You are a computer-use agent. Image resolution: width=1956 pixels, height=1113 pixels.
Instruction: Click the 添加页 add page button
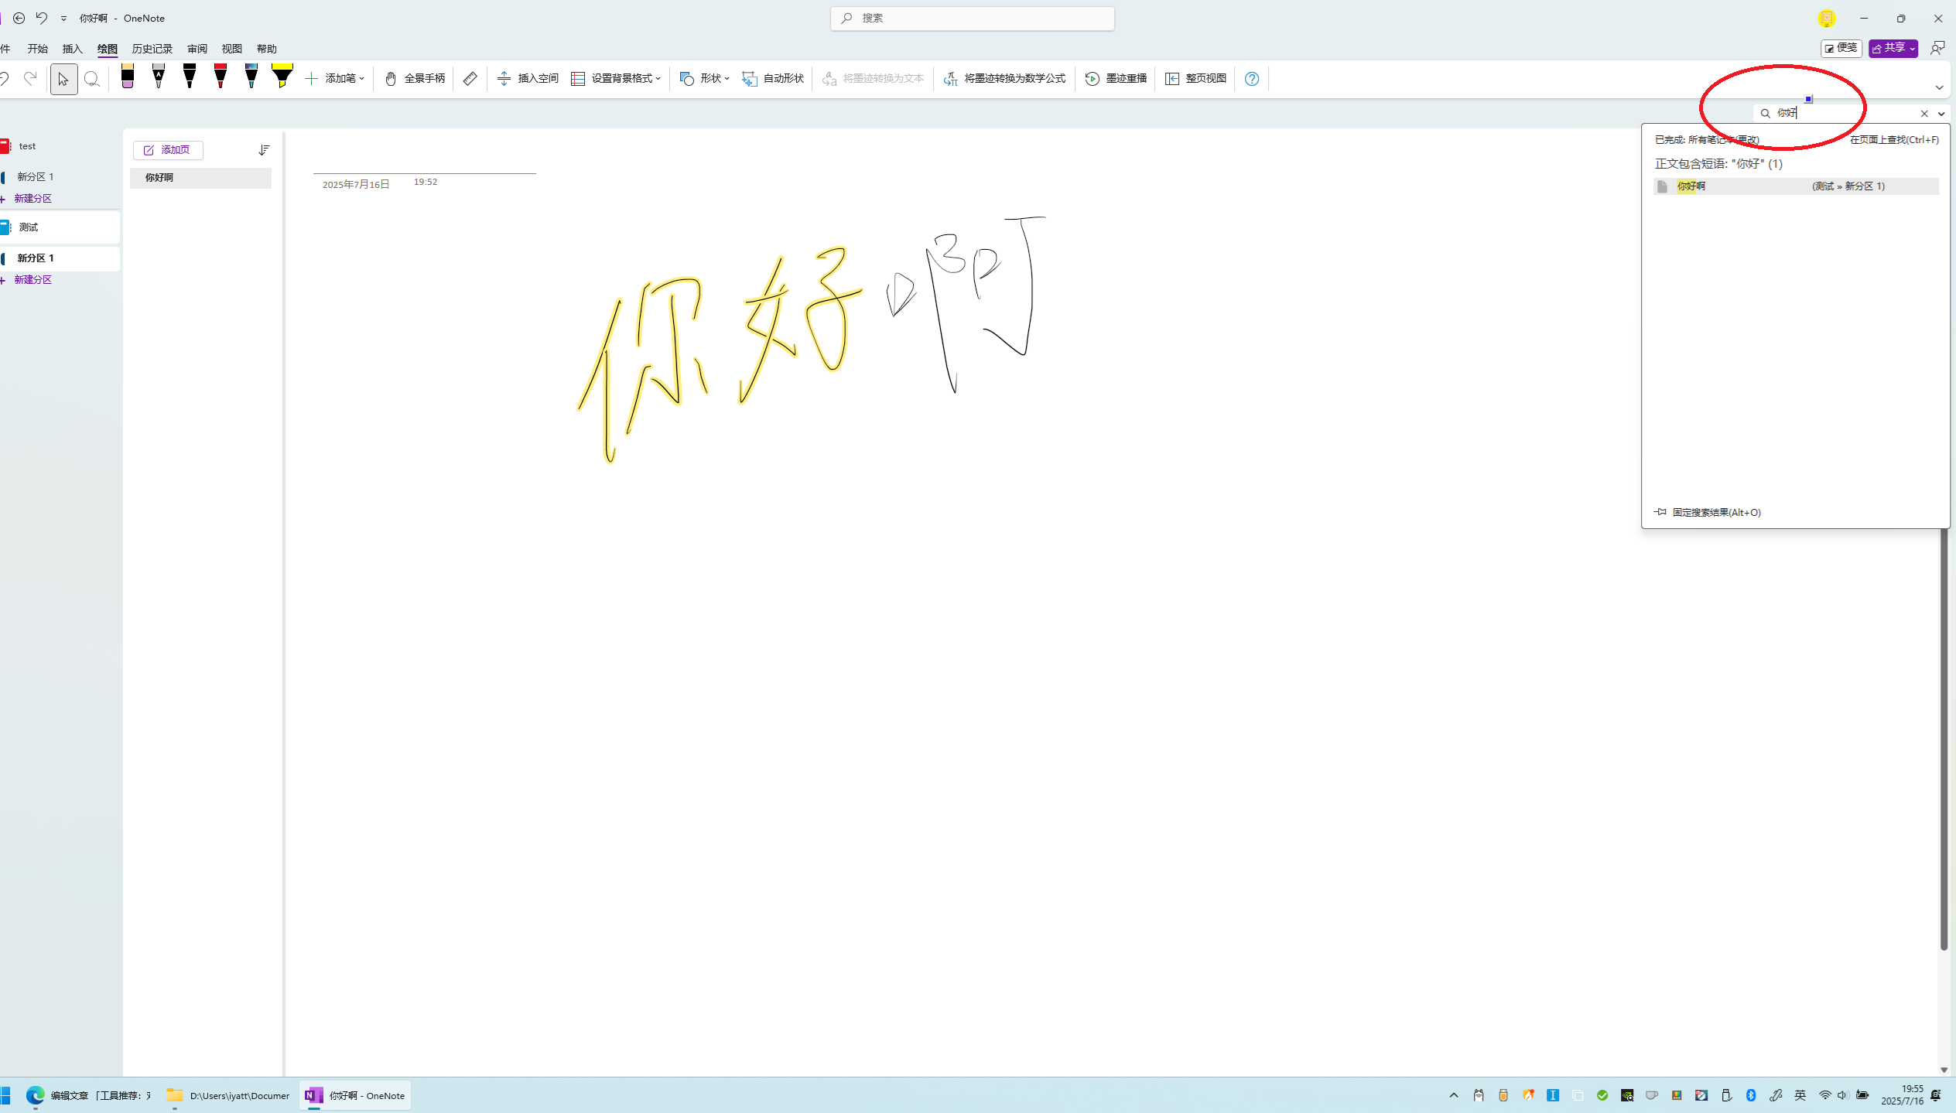tap(167, 150)
